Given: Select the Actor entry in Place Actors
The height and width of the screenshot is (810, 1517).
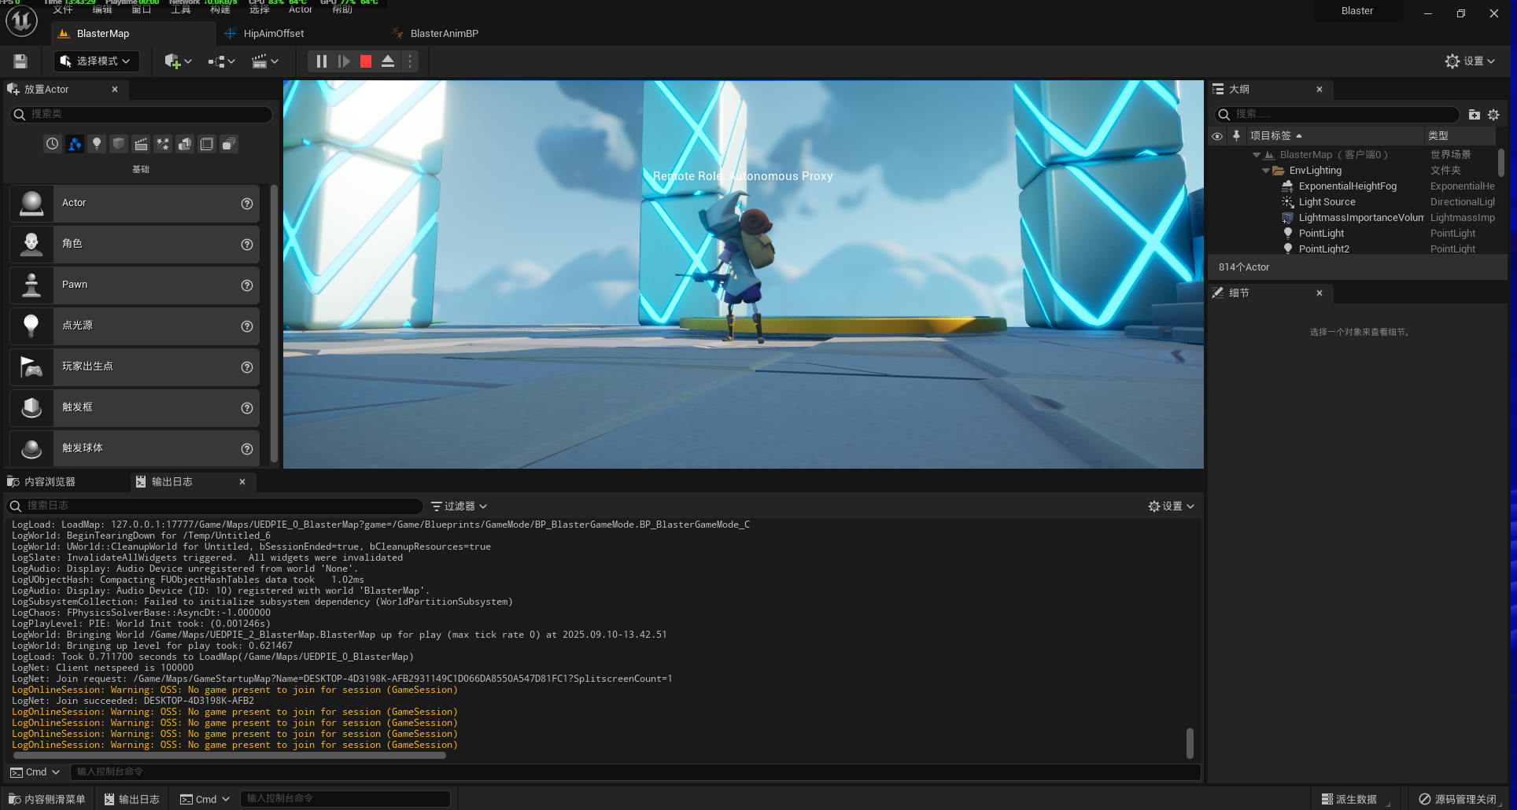Looking at the screenshot, I should 135,204.
